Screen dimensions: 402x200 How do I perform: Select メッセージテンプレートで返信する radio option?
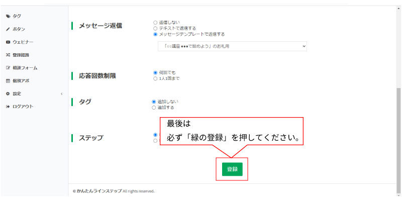(155, 34)
